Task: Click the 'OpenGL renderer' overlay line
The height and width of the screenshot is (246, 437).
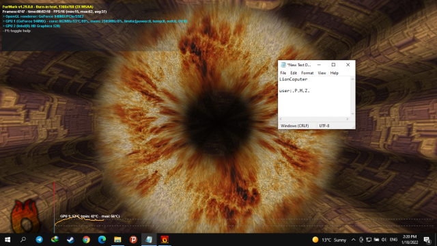Action: click(x=43, y=16)
